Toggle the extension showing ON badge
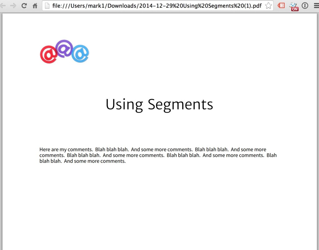Viewport: 319px width, 250px height. 293,6
